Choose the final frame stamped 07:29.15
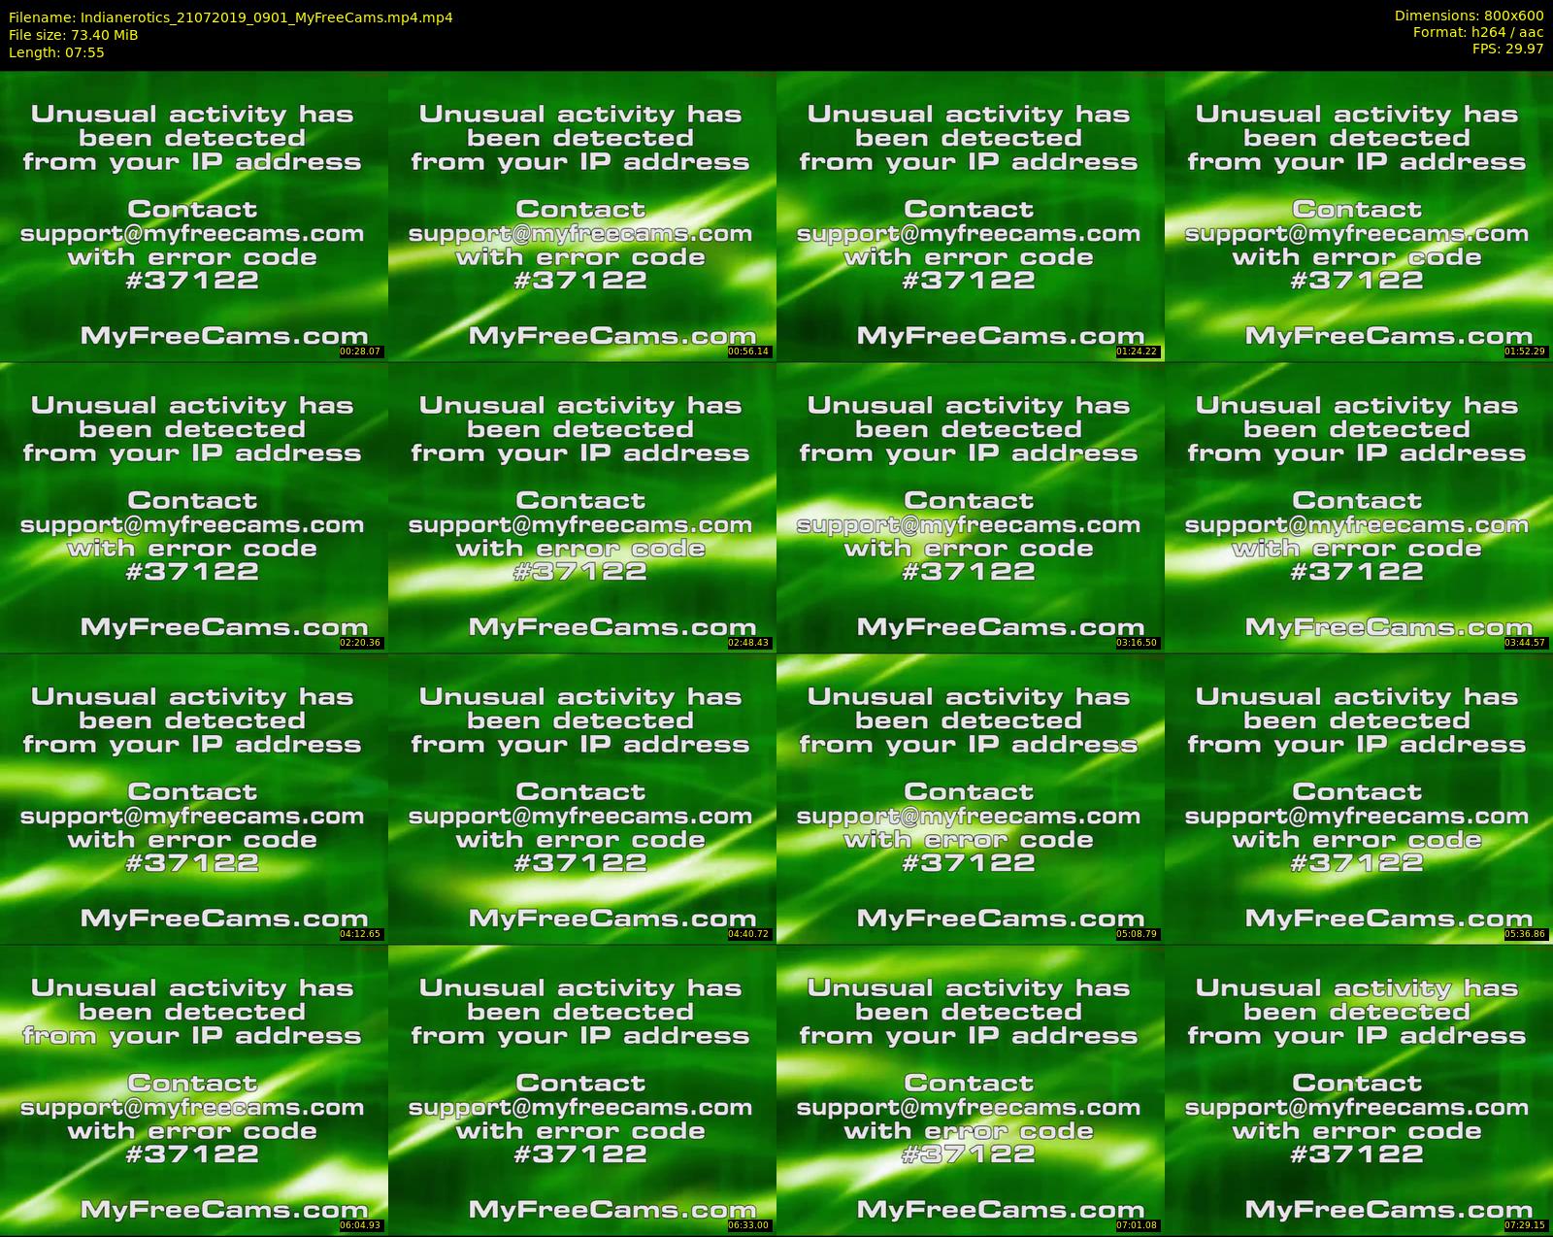Image resolution: width=1553 pixels, height=1237 pixels. coord(1359,1089)
